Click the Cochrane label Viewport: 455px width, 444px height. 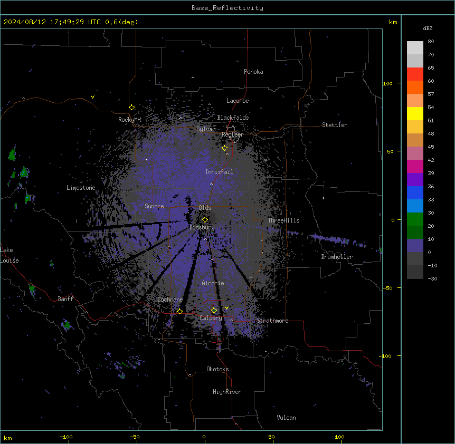(170, 300)
